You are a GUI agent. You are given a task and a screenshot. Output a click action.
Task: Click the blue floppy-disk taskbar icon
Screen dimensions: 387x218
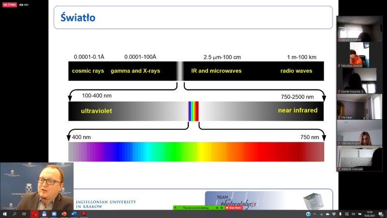click(44, 214)
